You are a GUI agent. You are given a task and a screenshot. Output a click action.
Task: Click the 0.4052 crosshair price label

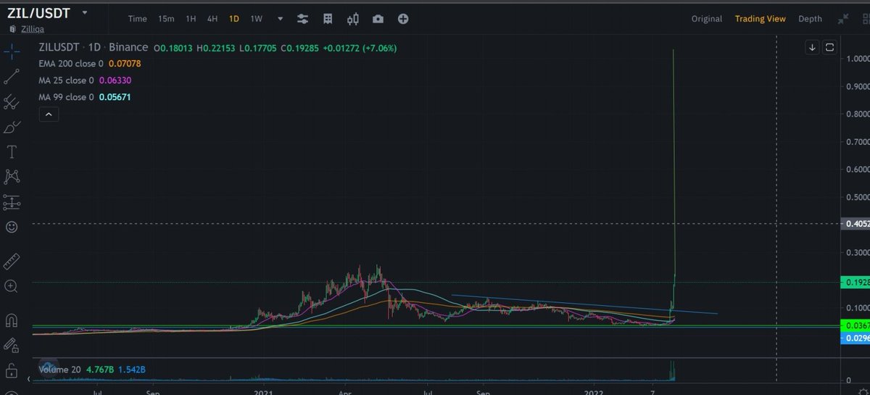coord(855,224)
